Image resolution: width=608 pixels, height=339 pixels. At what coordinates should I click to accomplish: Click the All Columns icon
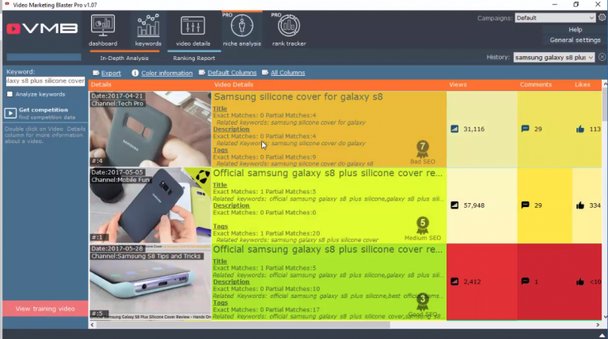click(x=265, y=73)
